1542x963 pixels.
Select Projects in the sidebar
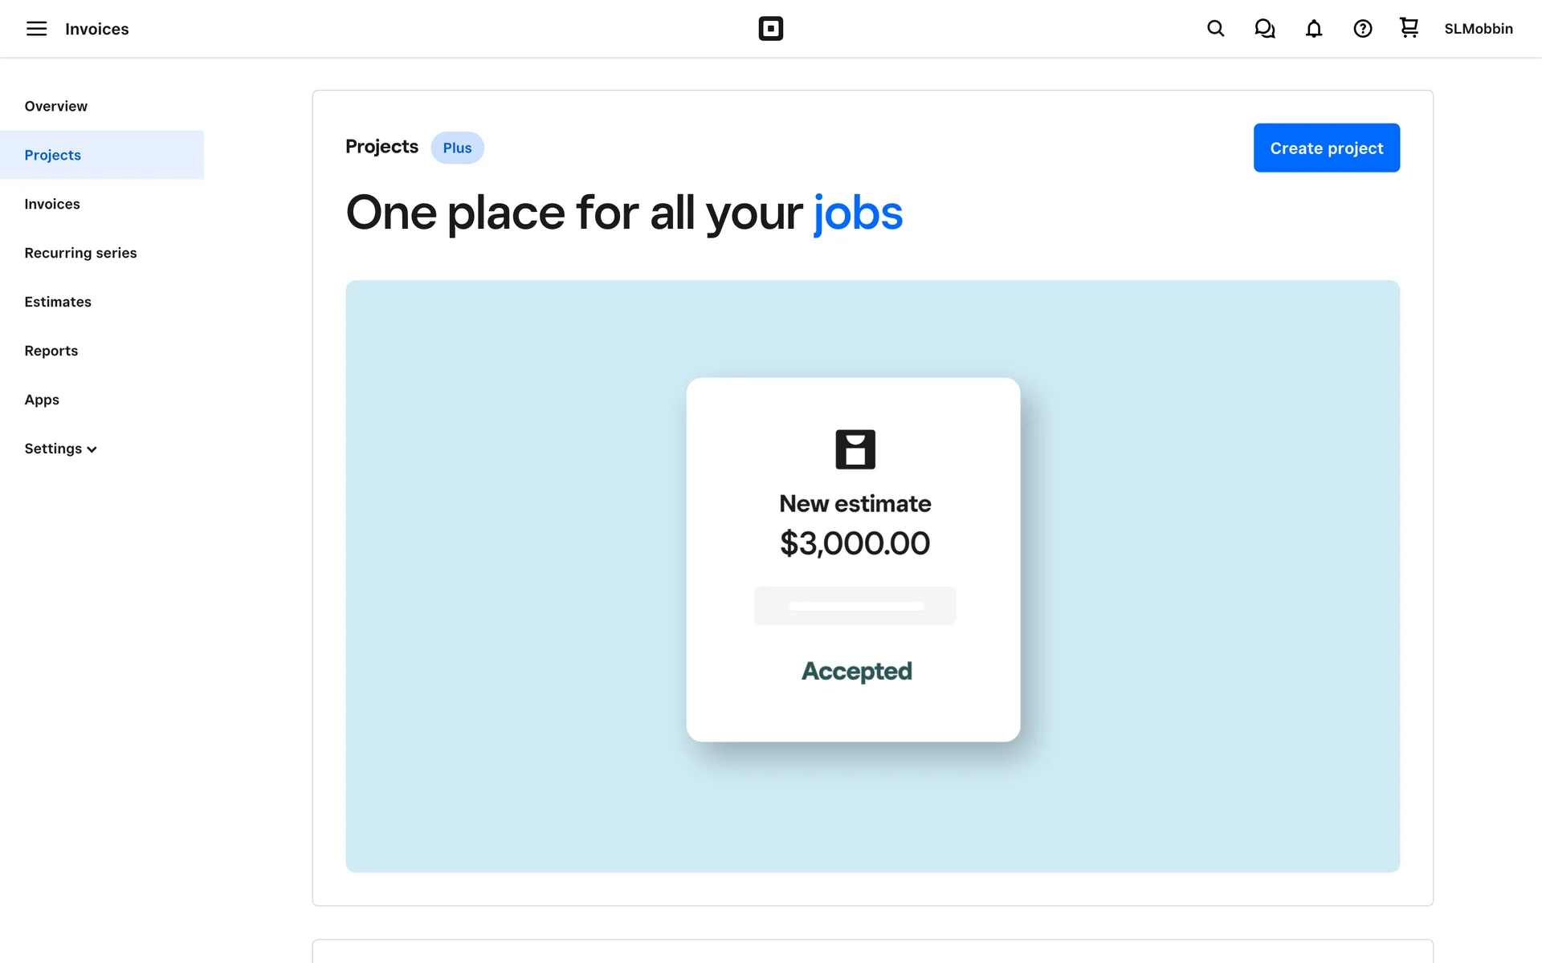click(x=53, y=155)
